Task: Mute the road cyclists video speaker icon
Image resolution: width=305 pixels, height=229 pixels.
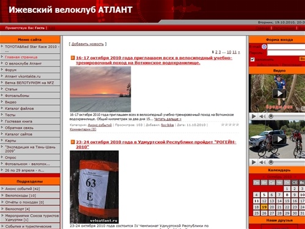Action: click(262, 162)
